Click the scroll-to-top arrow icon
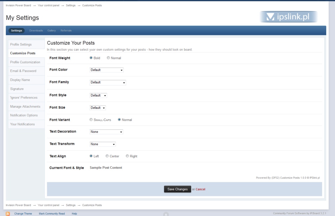 pos(166,214)
